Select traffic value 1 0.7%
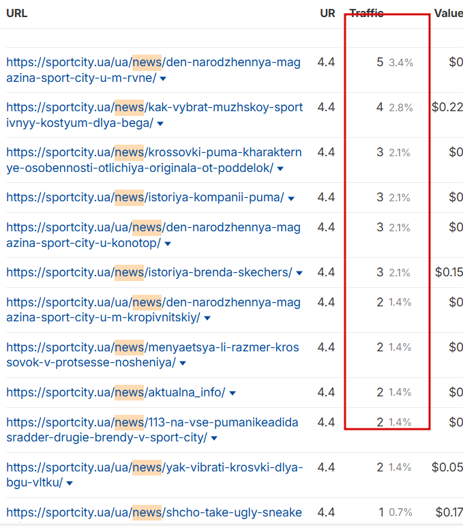Viewport: 463px width, 526px height. (x=395, y=512)
